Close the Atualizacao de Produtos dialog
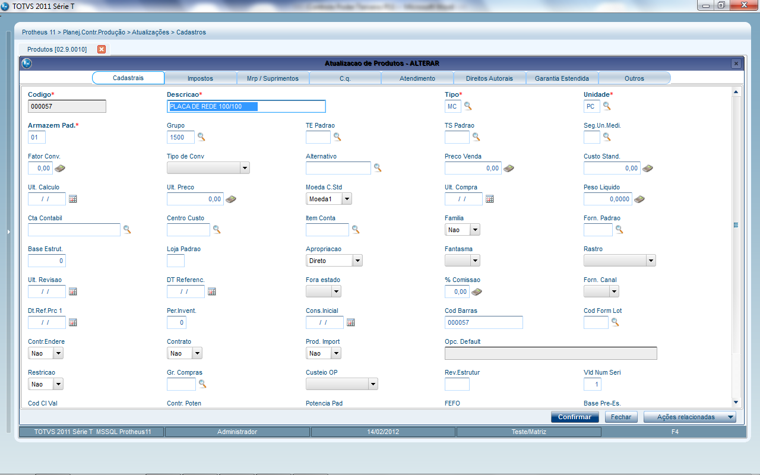Screen dimensions: 760x475 coord(736,63)
